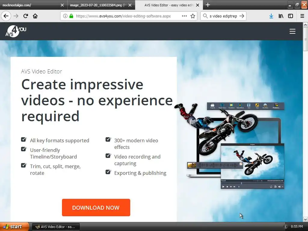Click the 'All key formats supported' text
308x231 pixels.
(60, 140)
